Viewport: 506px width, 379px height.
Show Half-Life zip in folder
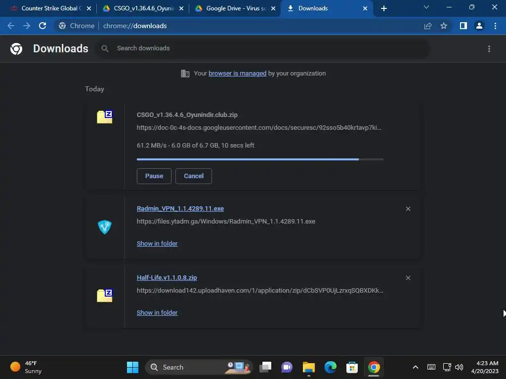pos(157,312)
